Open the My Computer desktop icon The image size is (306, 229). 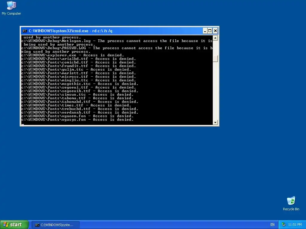[x=11, y=8]
